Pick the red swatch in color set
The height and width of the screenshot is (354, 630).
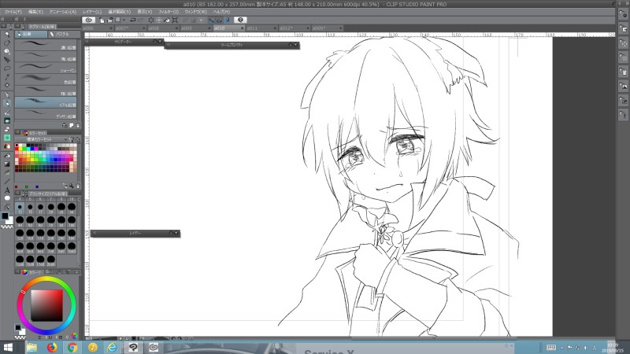17,149
